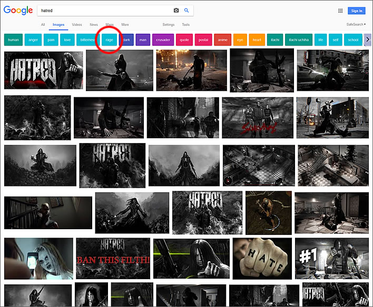
Task: Choose the anime chip
Action: [223, 39]
